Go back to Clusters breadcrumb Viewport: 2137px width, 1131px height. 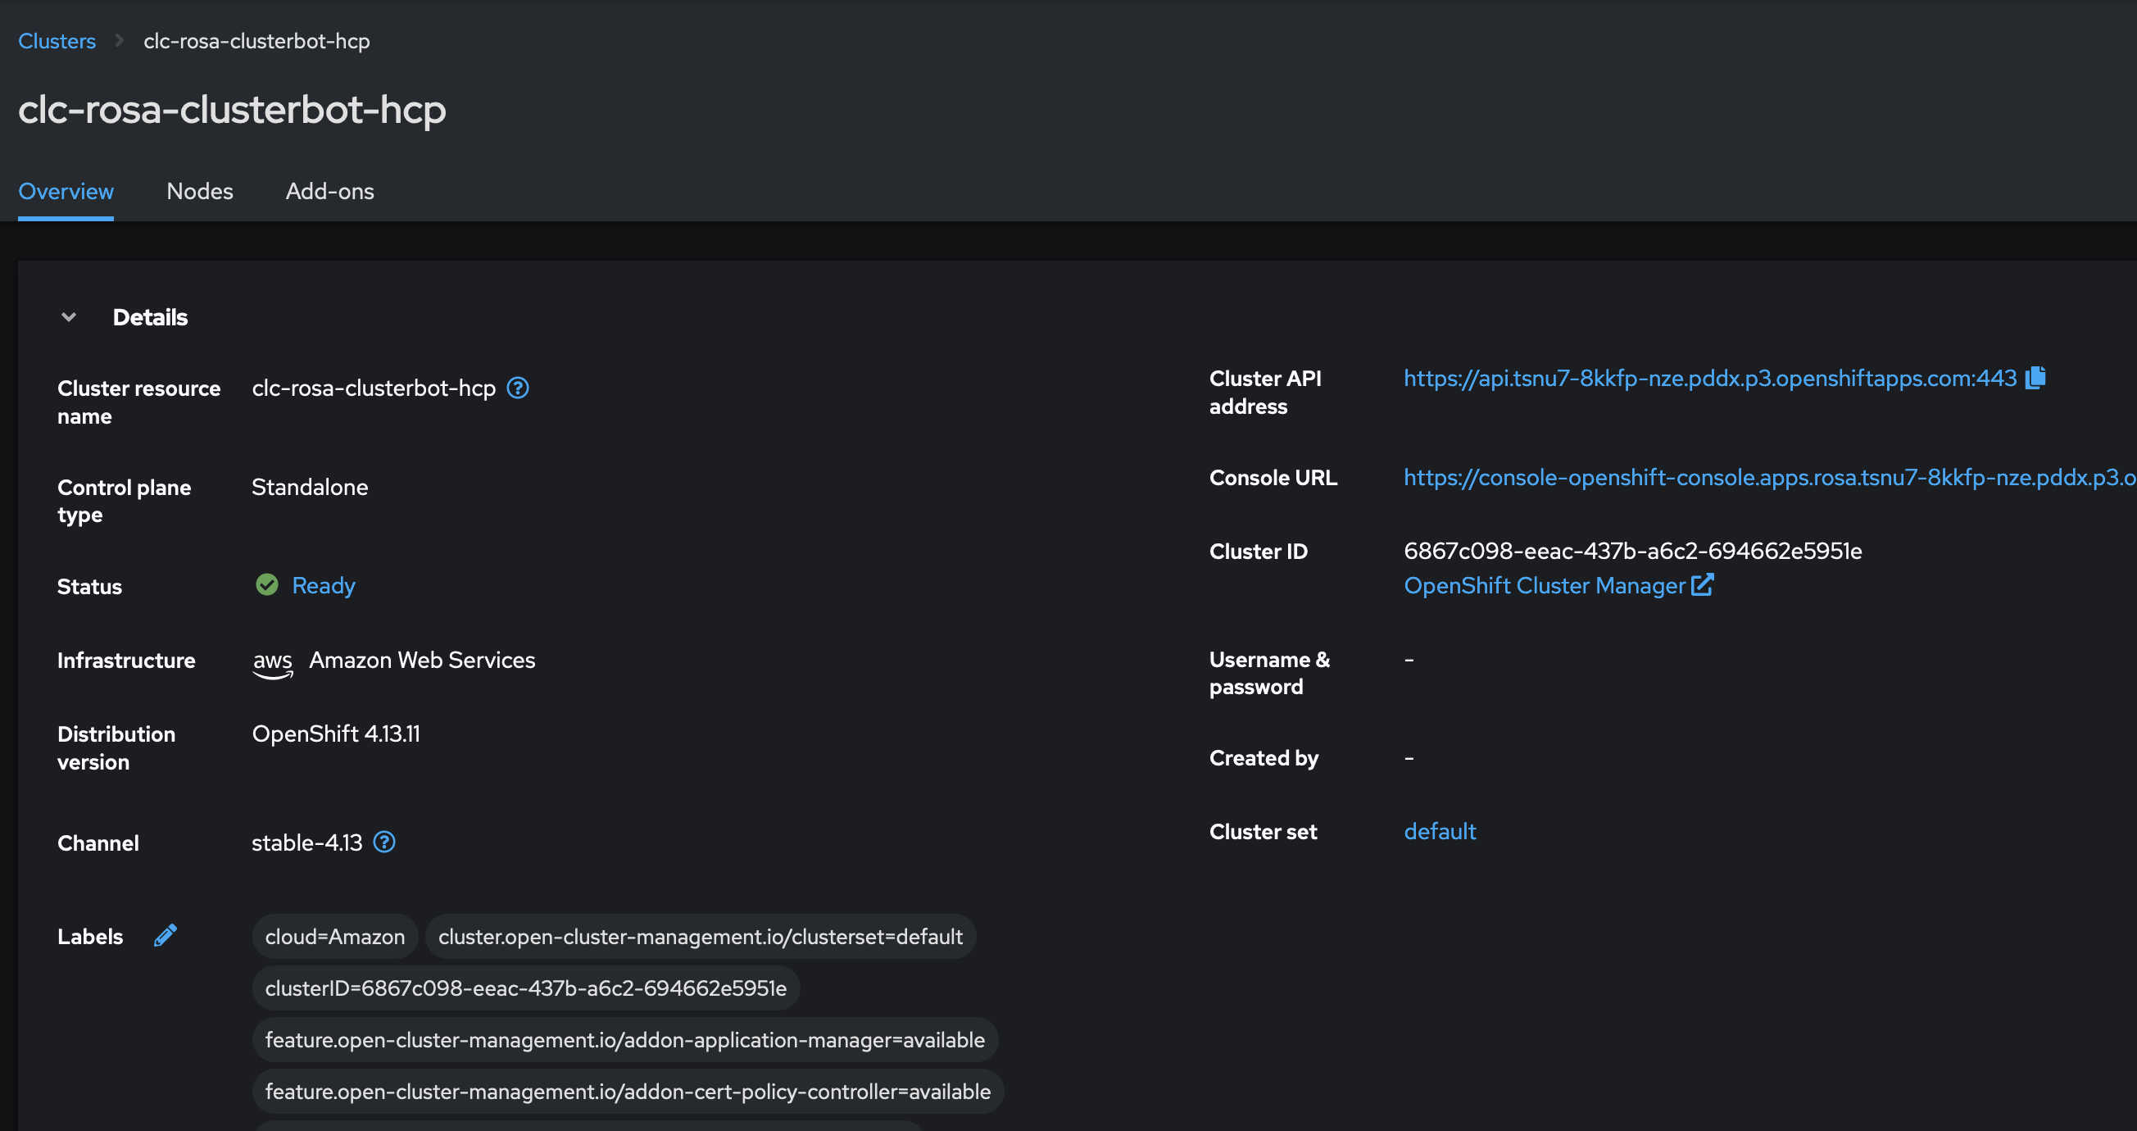[57, 41]
